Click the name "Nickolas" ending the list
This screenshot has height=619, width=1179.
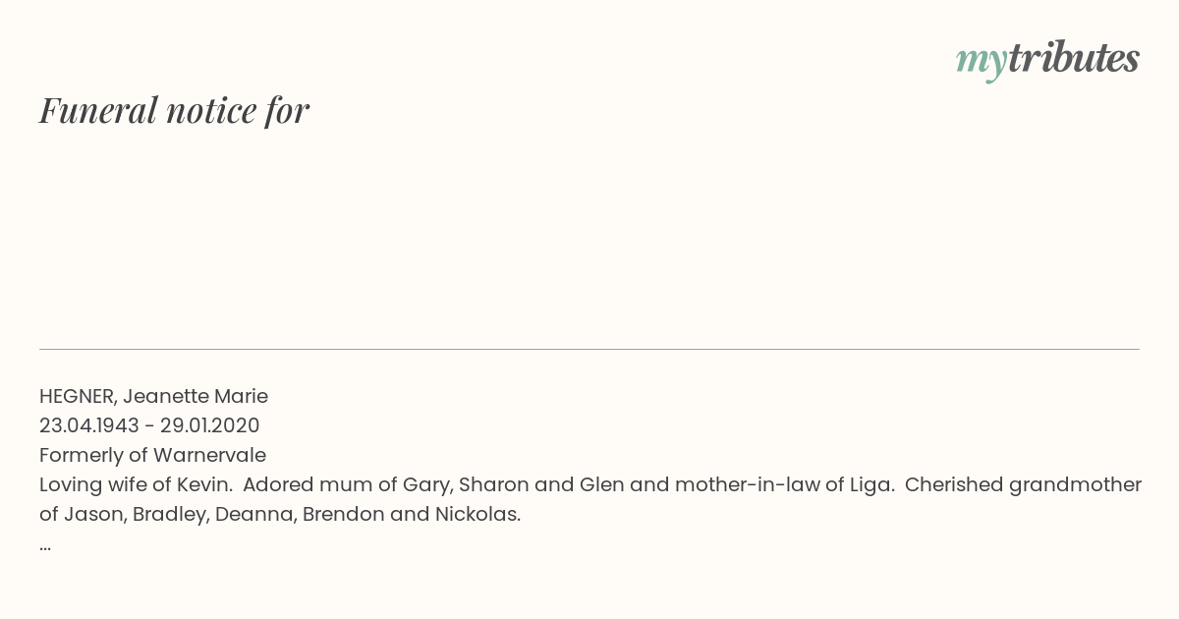(x=476, y=515)
